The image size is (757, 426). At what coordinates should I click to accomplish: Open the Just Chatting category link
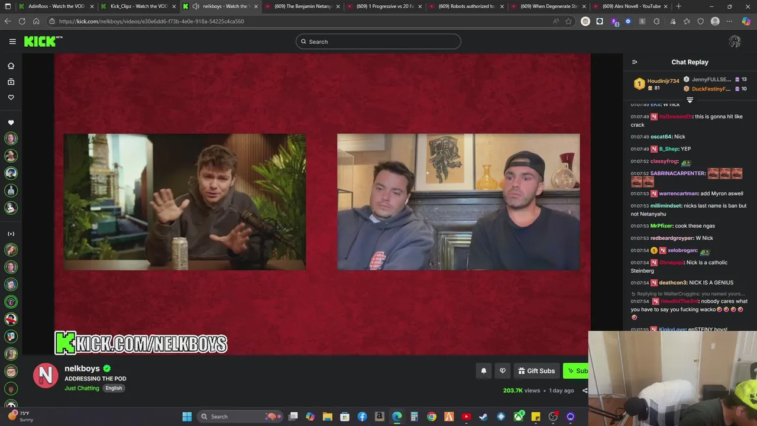(82, 388)
